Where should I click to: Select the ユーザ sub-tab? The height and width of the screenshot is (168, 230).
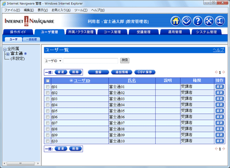[x=13, y=39]
